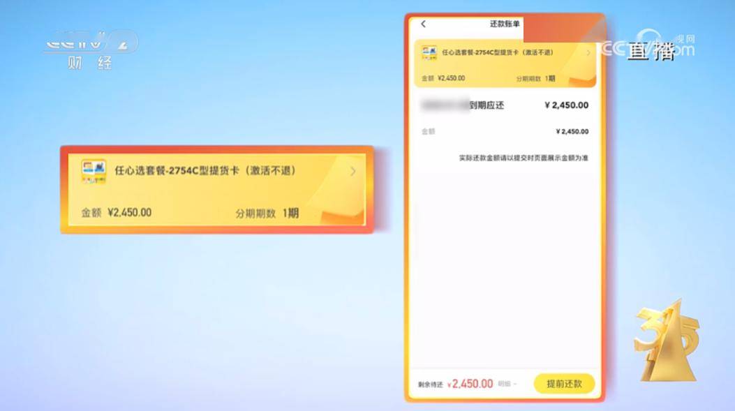
Task: Open the enlarged card via its right chevron
Action: [x=353, y=172]
